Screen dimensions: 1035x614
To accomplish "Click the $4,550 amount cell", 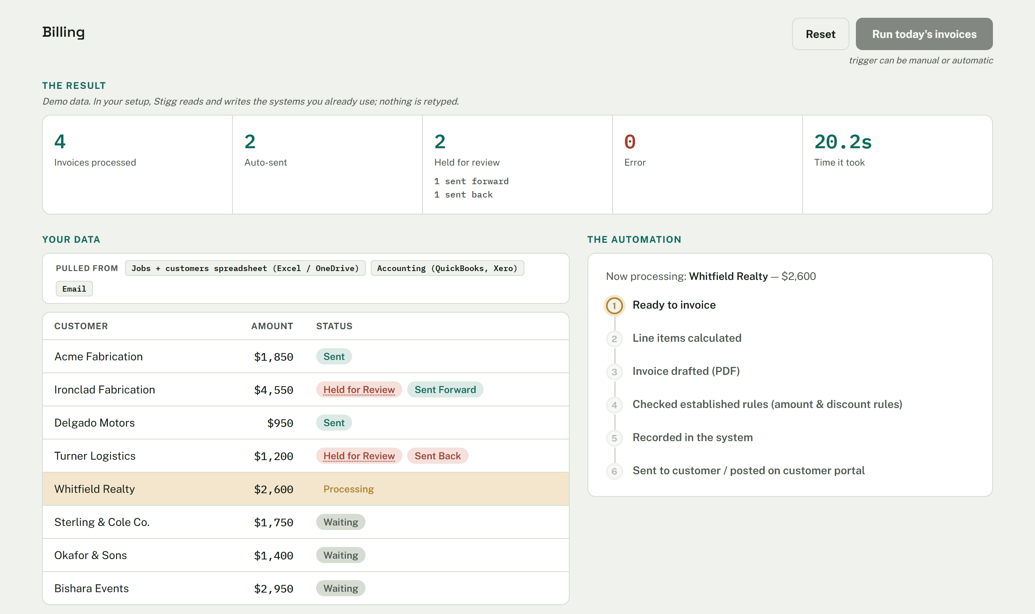I will pos(274,390).
